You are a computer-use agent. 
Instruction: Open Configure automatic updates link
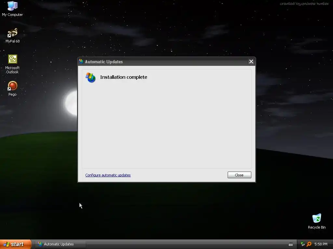tap(108, 175)
